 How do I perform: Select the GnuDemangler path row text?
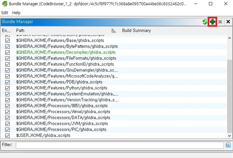[67, 70]
